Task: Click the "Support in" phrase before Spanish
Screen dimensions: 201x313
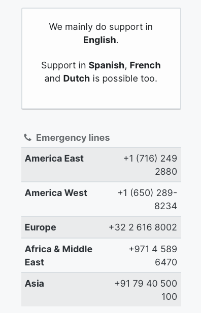Action: coord(63,65)
